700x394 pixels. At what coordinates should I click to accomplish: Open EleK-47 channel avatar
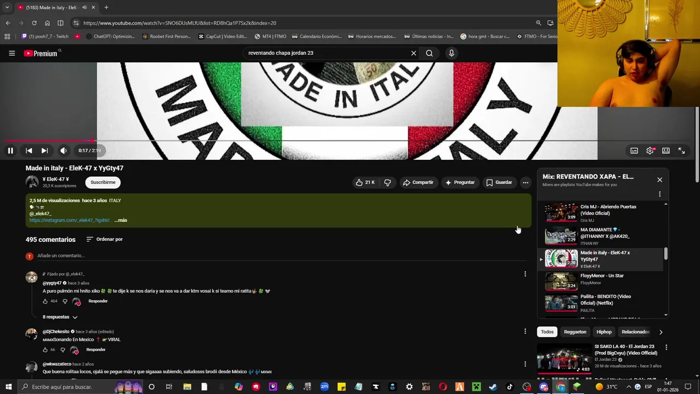32,182
